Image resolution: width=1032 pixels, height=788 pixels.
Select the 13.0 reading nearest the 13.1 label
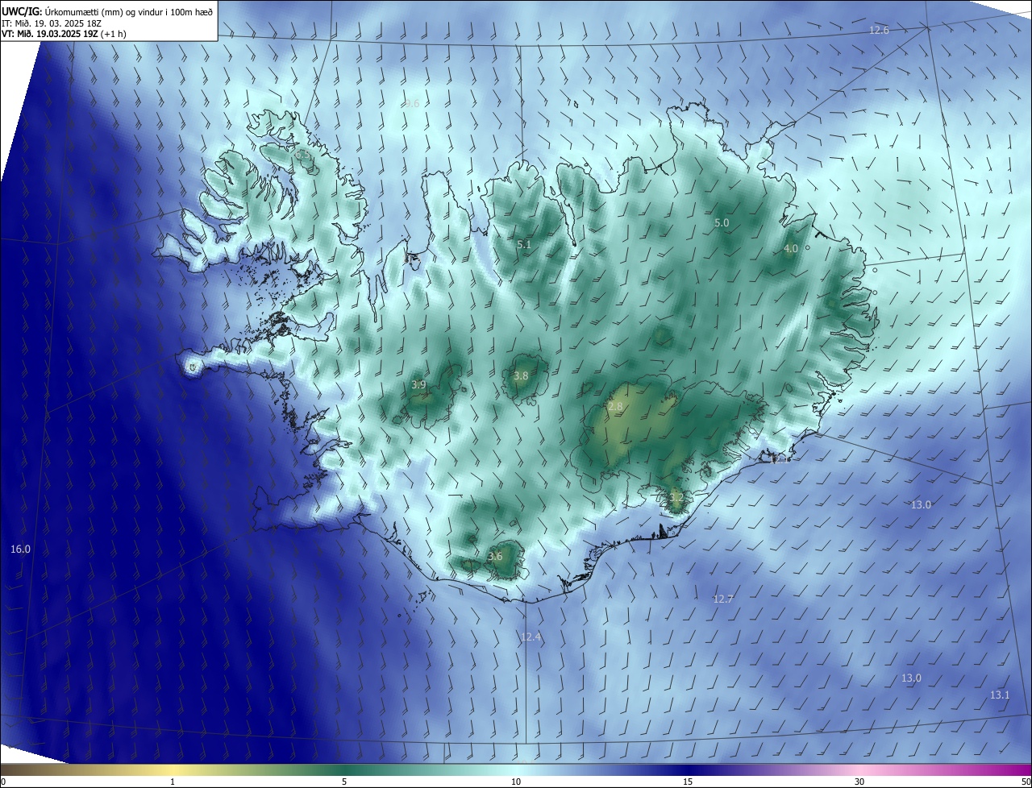[911, 678]
